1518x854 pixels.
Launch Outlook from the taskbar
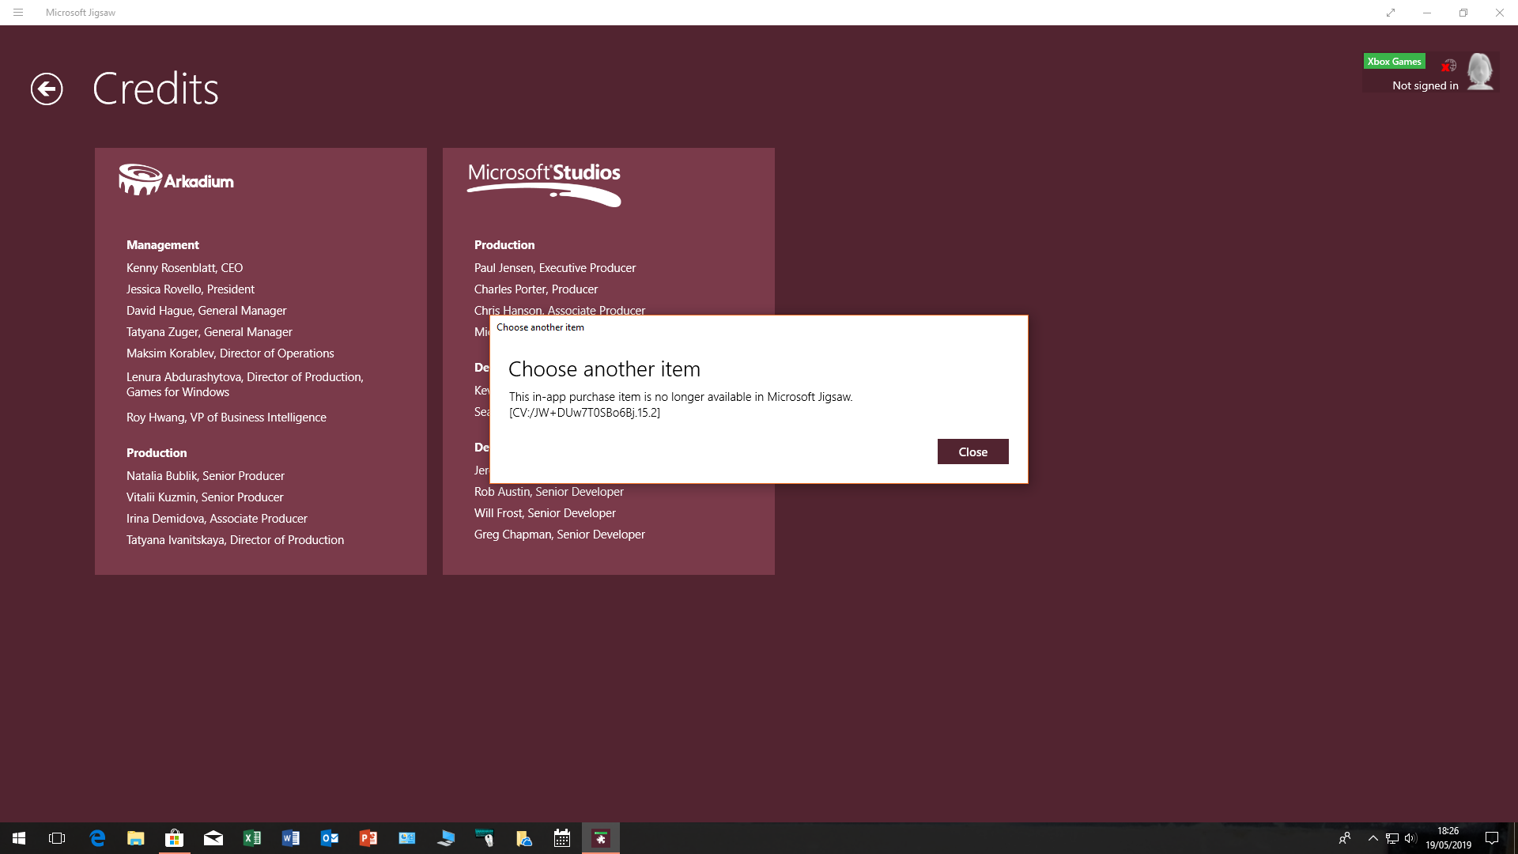330,838
